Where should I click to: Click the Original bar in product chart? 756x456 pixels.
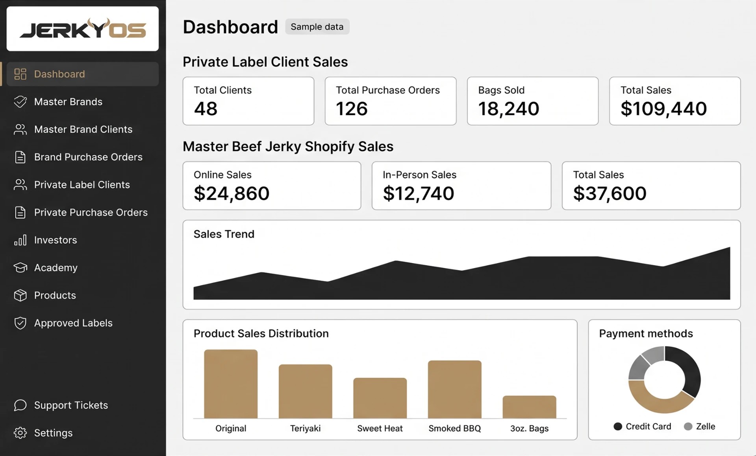click(x=231, y=384)
